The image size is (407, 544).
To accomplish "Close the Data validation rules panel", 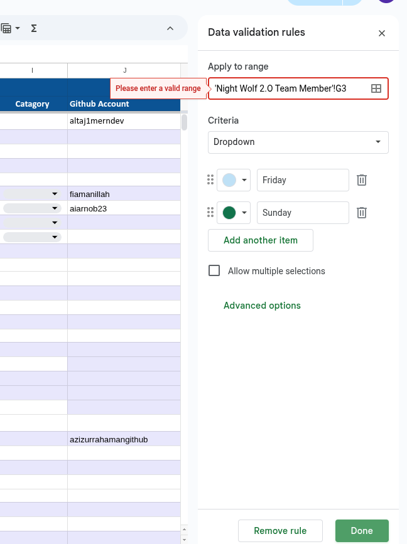I will pyautogui.click(x=381, y=33).
